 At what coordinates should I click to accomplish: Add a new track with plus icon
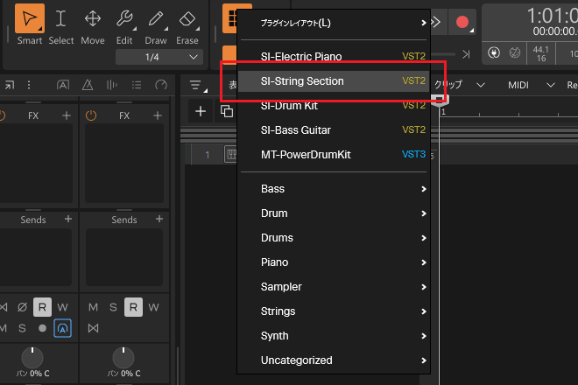[x=201, y=111]
